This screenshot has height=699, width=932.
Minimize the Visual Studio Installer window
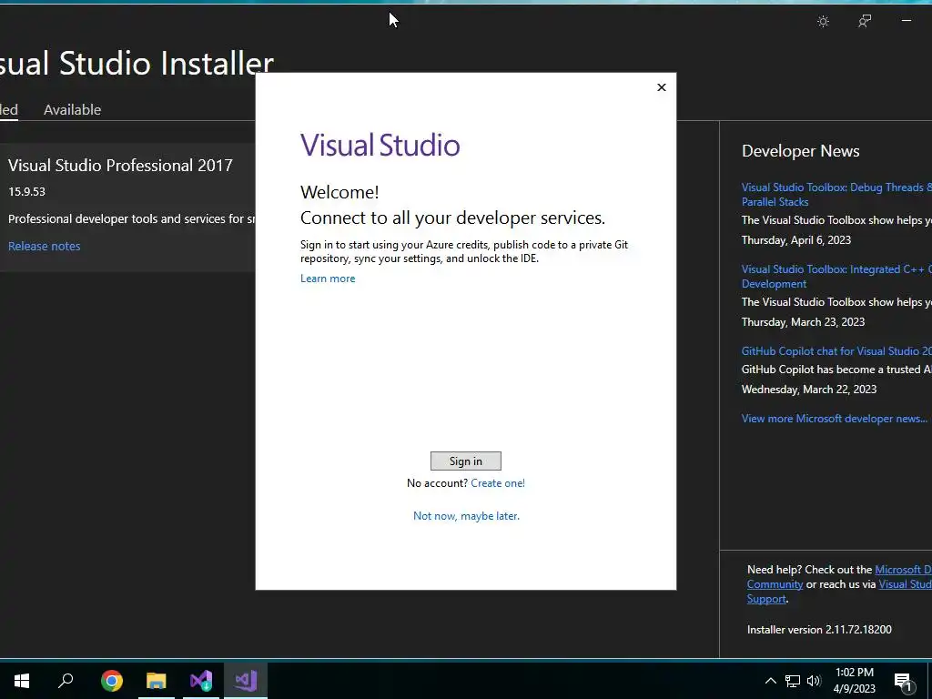point(906,21)
